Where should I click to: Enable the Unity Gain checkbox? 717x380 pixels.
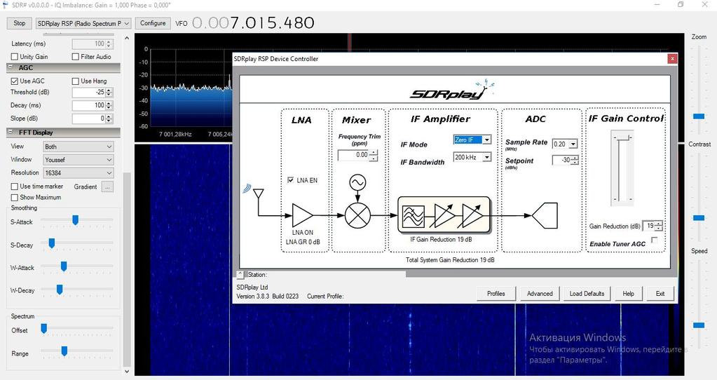(15, 57)
